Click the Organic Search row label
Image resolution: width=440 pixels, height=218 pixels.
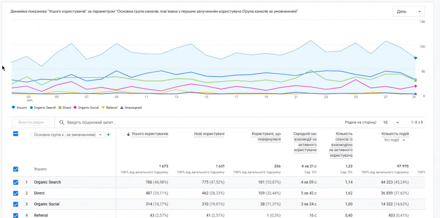coord(48,182)
